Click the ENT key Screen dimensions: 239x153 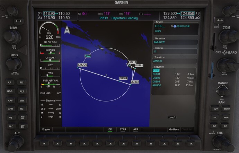(x=225, y=126)
